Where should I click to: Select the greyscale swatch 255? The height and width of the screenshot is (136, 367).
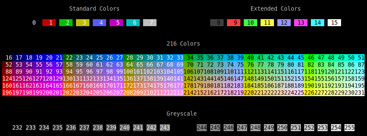click(x=349, y=127)
